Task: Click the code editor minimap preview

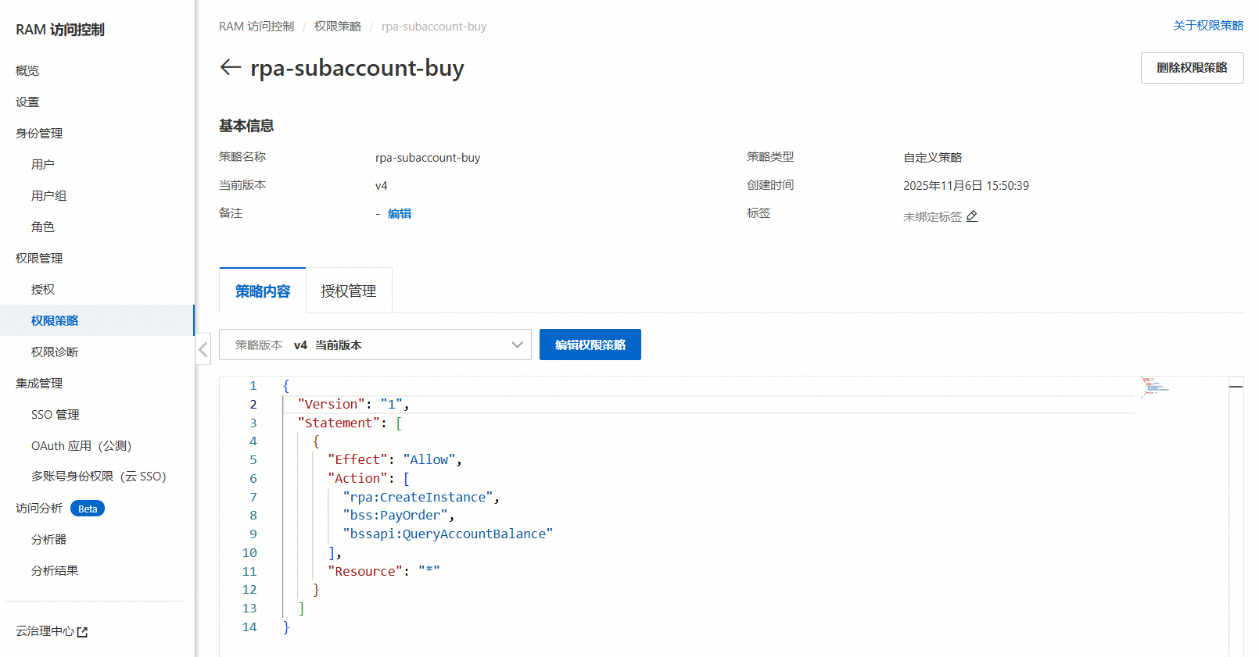Action: 1154,386
